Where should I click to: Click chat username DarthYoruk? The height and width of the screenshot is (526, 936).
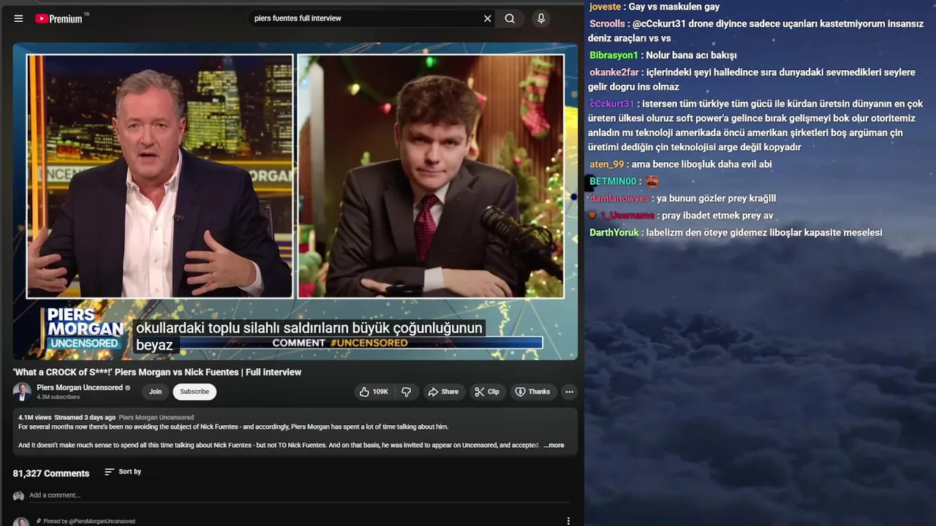(614, 232)
